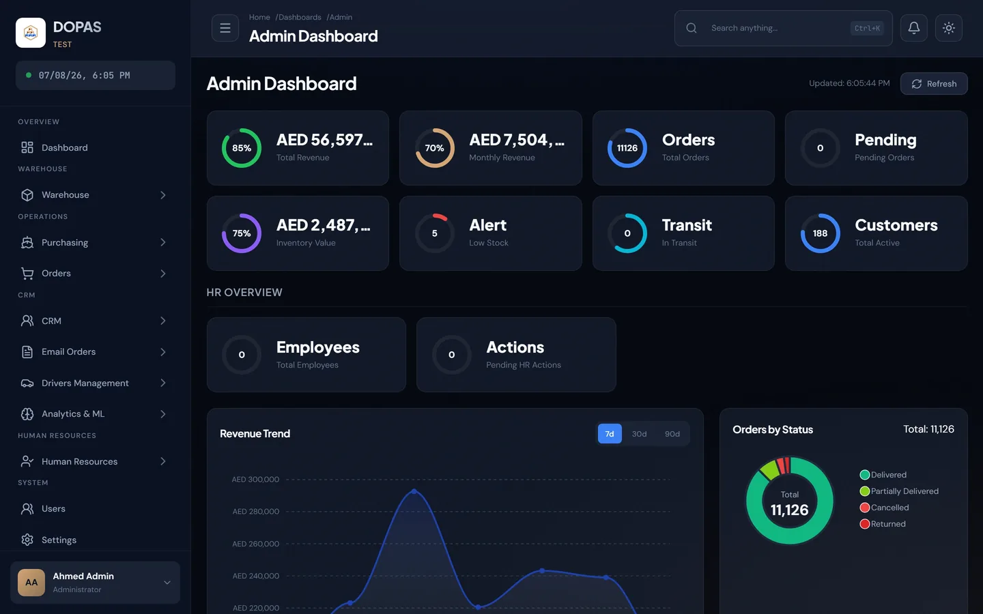Expand the Human Resources chevron
This screenshot has width=983, height=614.
163,461
